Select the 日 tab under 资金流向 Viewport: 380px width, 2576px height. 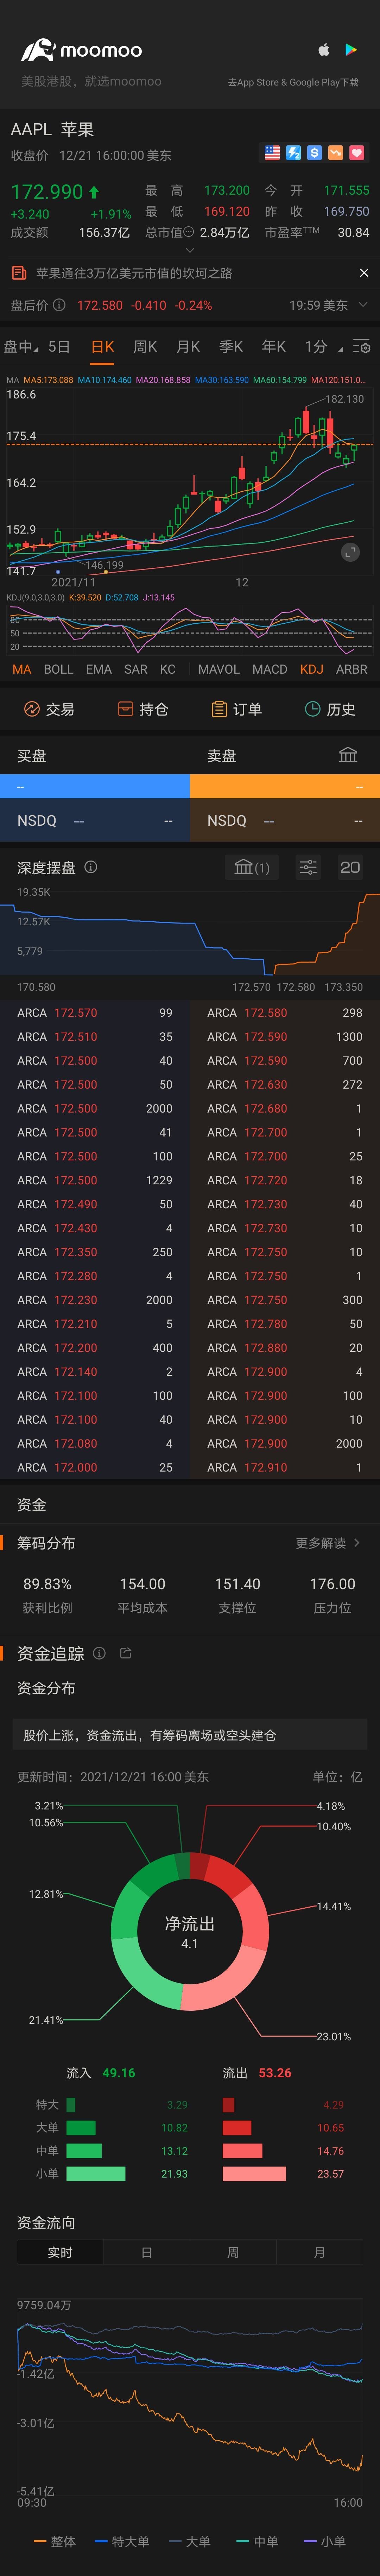pyautogui.click(x=146, y=2252)
